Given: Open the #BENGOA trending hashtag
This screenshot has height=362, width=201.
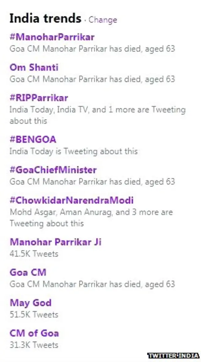Looking at the screenshot, I should click(x=33, y=139).
